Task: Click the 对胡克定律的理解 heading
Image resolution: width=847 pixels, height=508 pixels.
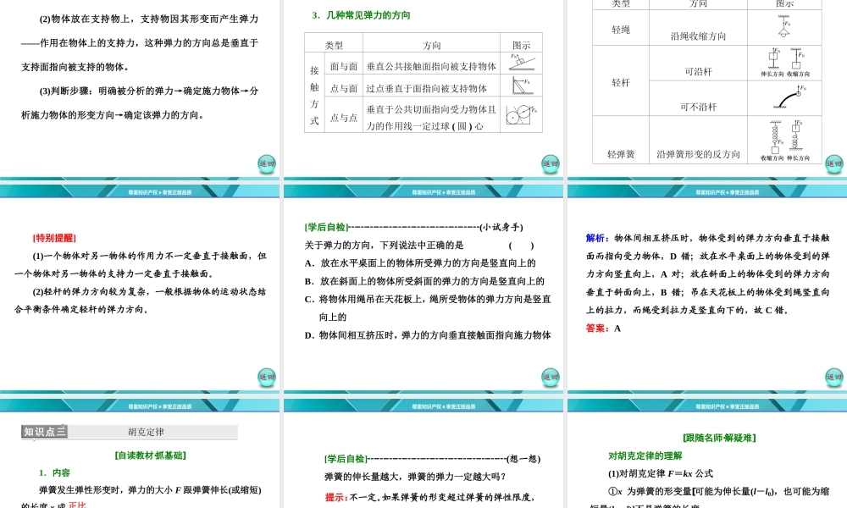Action: (x=645, y=456)
